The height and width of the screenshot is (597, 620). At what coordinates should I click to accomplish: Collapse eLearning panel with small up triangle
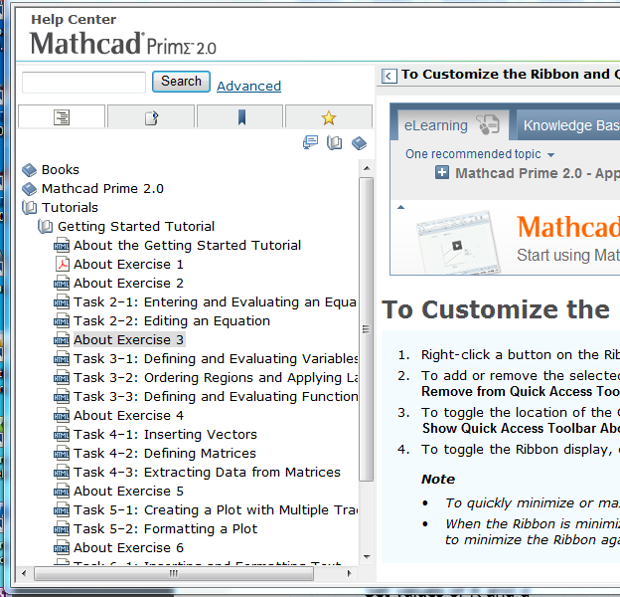(400, 207)
